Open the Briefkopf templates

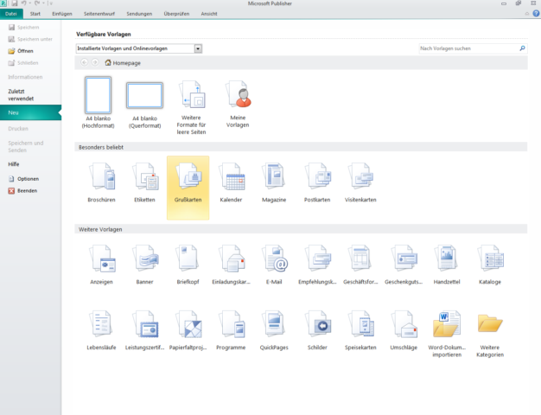[x=188, y=265]
